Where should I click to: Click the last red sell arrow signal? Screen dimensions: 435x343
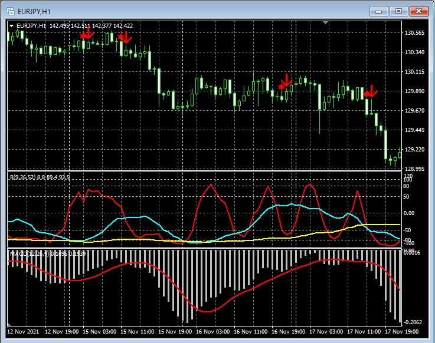[370, 91]
